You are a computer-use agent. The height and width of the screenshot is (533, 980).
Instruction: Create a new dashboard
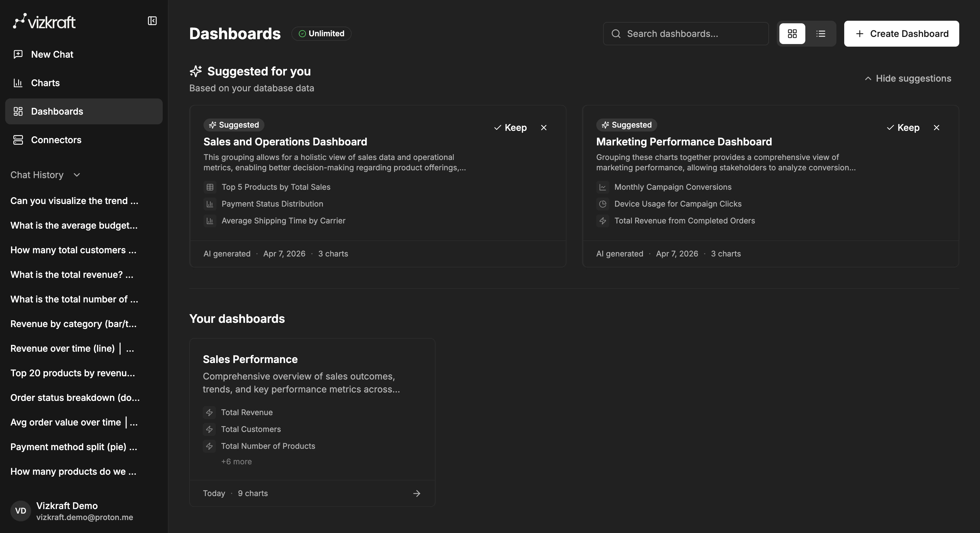point(901,33)
